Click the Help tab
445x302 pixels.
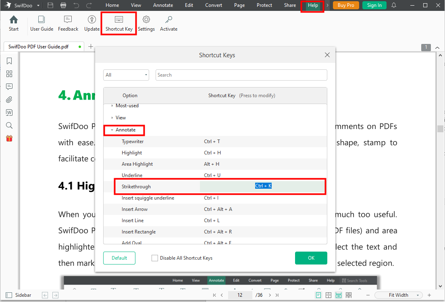pyautogui.click(x=313, y=5)
